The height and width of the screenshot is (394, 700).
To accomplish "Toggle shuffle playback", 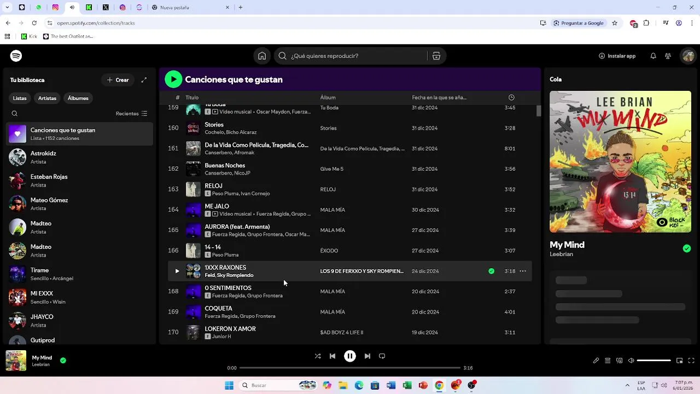I will tap(318, 356).
